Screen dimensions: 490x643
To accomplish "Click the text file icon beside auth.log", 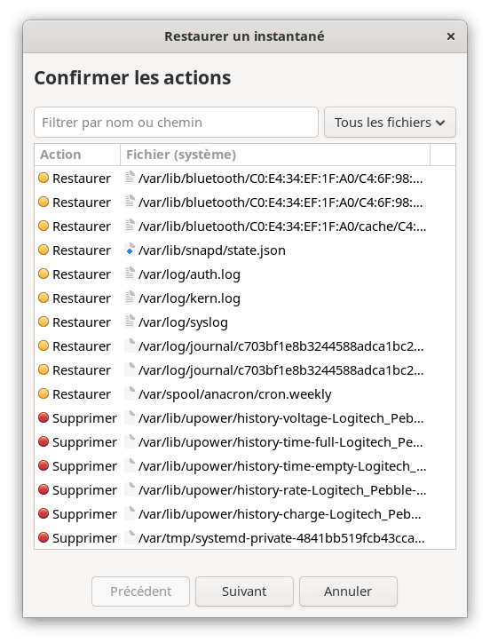I will coord(130,274).
